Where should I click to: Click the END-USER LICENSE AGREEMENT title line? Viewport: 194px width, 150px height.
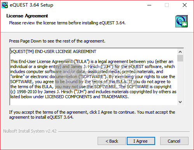click(53, 51)
